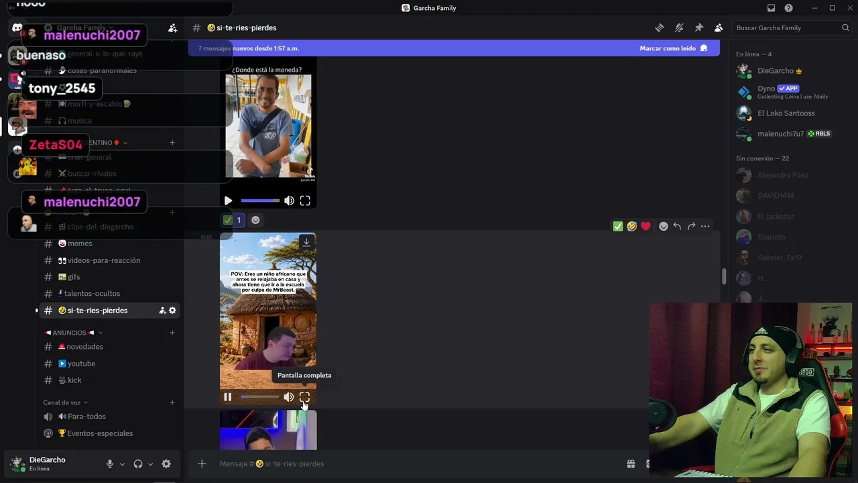Image resolution: width=858 pixels, height=483 pixels.
Task: Open user settings gear icon
Action: (x=166, y=464)
